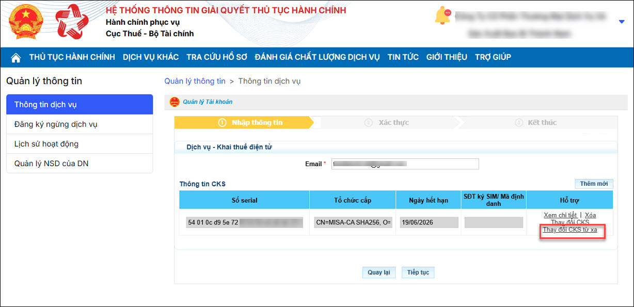Screen dimensions: 634x307
Task: Open the TRA CỨU HỒ SƠ menu
Action: tap(217, 57)
